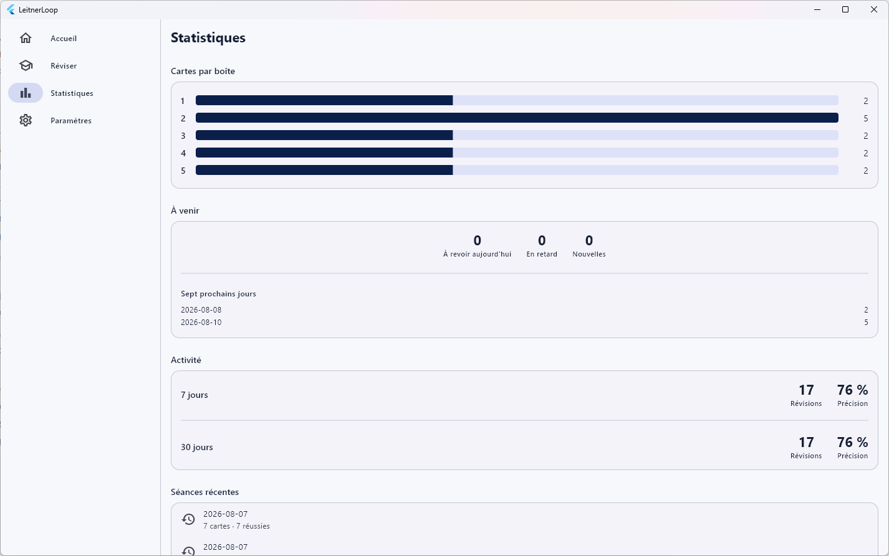The image size is (889, 556).
Task: Click the LeitnerLoop Flutter logo in title bar
Action: (x=11, y=9)
